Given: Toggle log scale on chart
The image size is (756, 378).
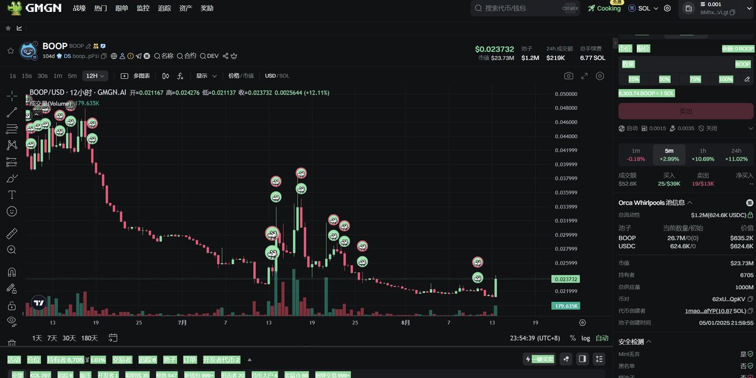Looking at the screenshot, I should [586, 338].
